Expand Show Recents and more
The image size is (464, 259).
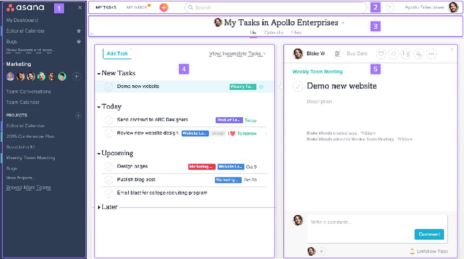(x=30, y=50)
